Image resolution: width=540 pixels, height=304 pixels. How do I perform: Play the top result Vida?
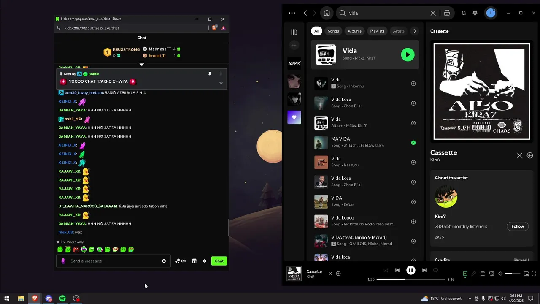[408, 54]
